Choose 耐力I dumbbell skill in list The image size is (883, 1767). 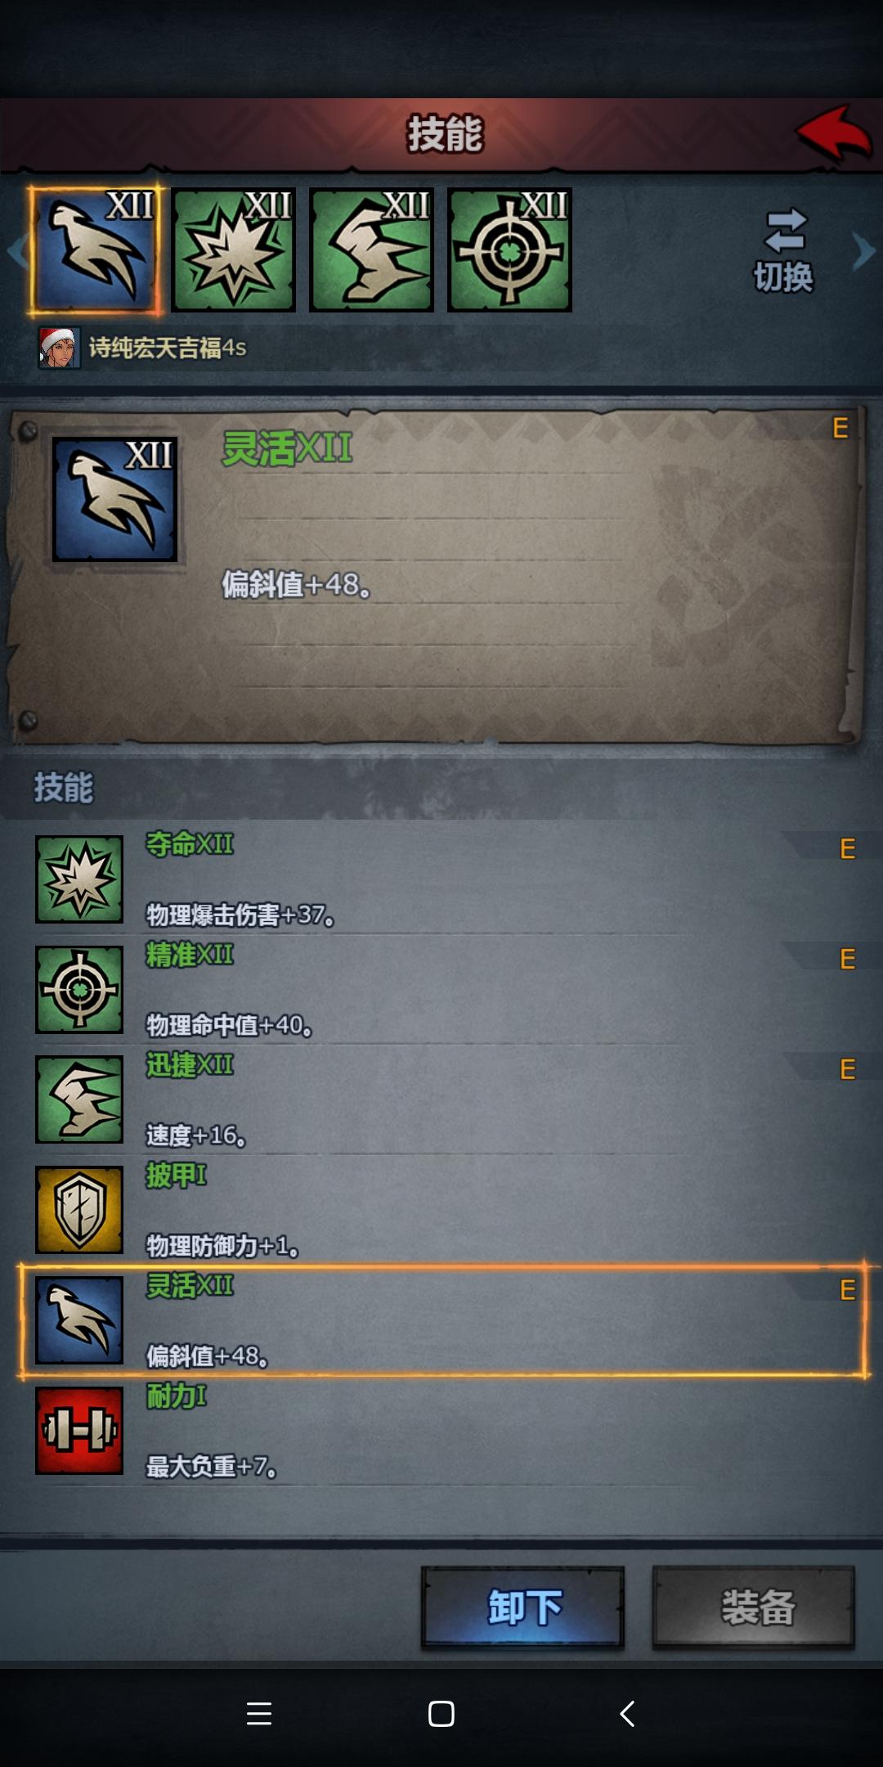[441, 1431]
